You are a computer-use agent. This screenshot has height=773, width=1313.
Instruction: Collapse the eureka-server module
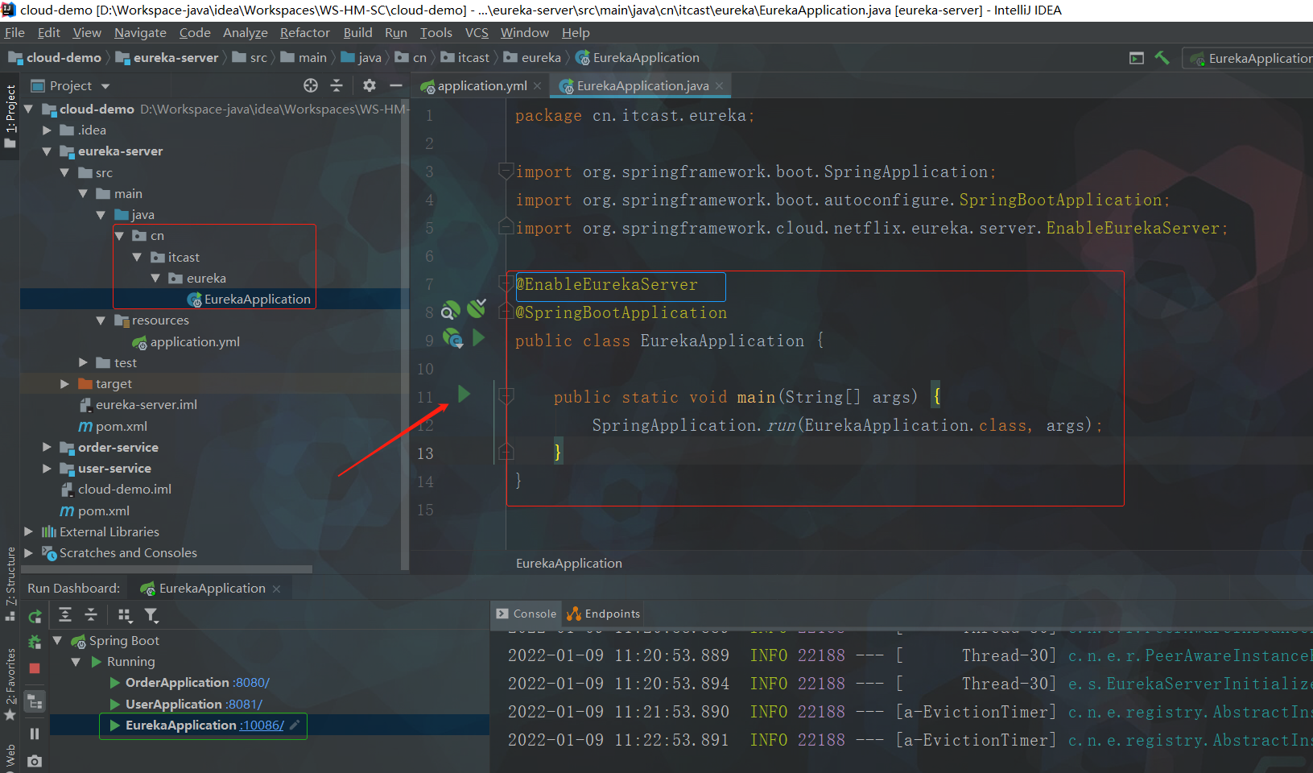(47, 151)
